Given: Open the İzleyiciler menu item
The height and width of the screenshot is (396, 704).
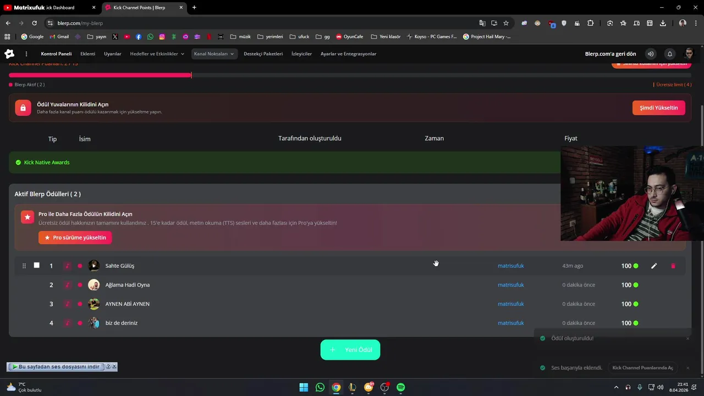Looking at the screenshot, I should pyautogui.click(x=301, y=54).
